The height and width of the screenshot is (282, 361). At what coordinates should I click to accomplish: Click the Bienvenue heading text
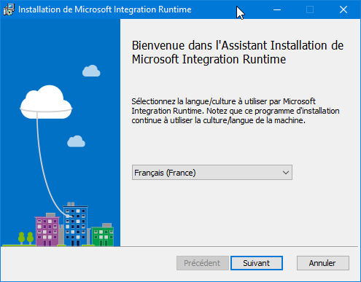pos(238,52)
